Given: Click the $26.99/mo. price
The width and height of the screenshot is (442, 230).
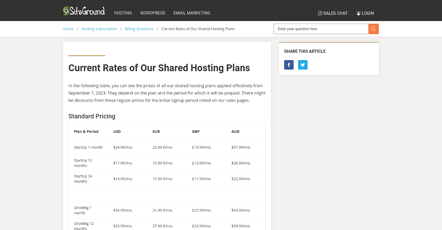Looking at the screenshot, I should tap(241, 163).
